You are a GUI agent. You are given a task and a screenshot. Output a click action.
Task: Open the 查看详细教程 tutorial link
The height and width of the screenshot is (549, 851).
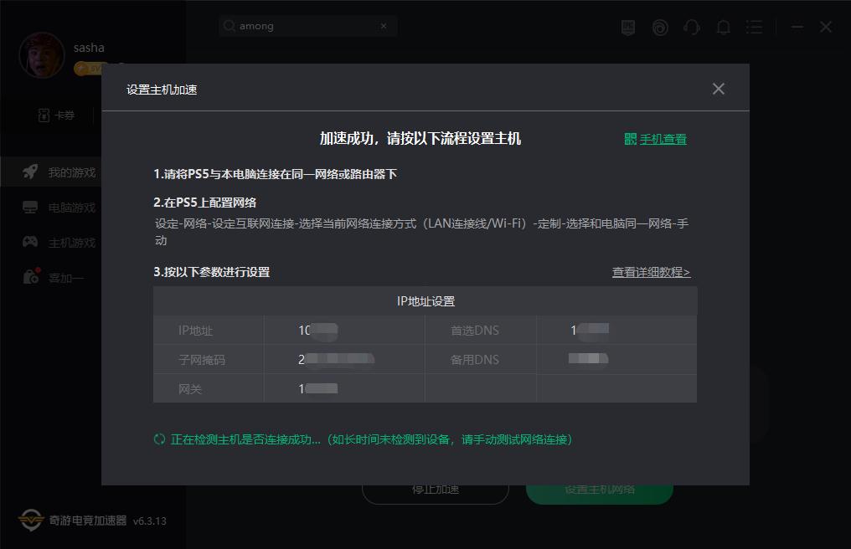[651, 272]
